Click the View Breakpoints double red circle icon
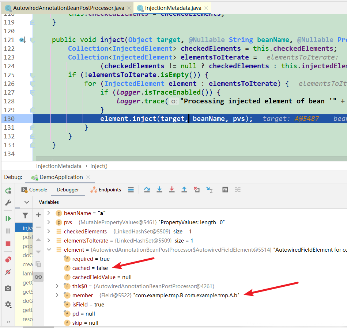The image size is (347, 328). (x=8, y=259)
